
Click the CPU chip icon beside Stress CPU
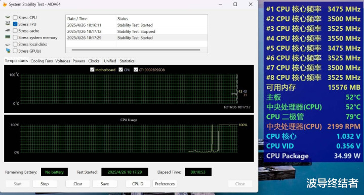[8, 17]
